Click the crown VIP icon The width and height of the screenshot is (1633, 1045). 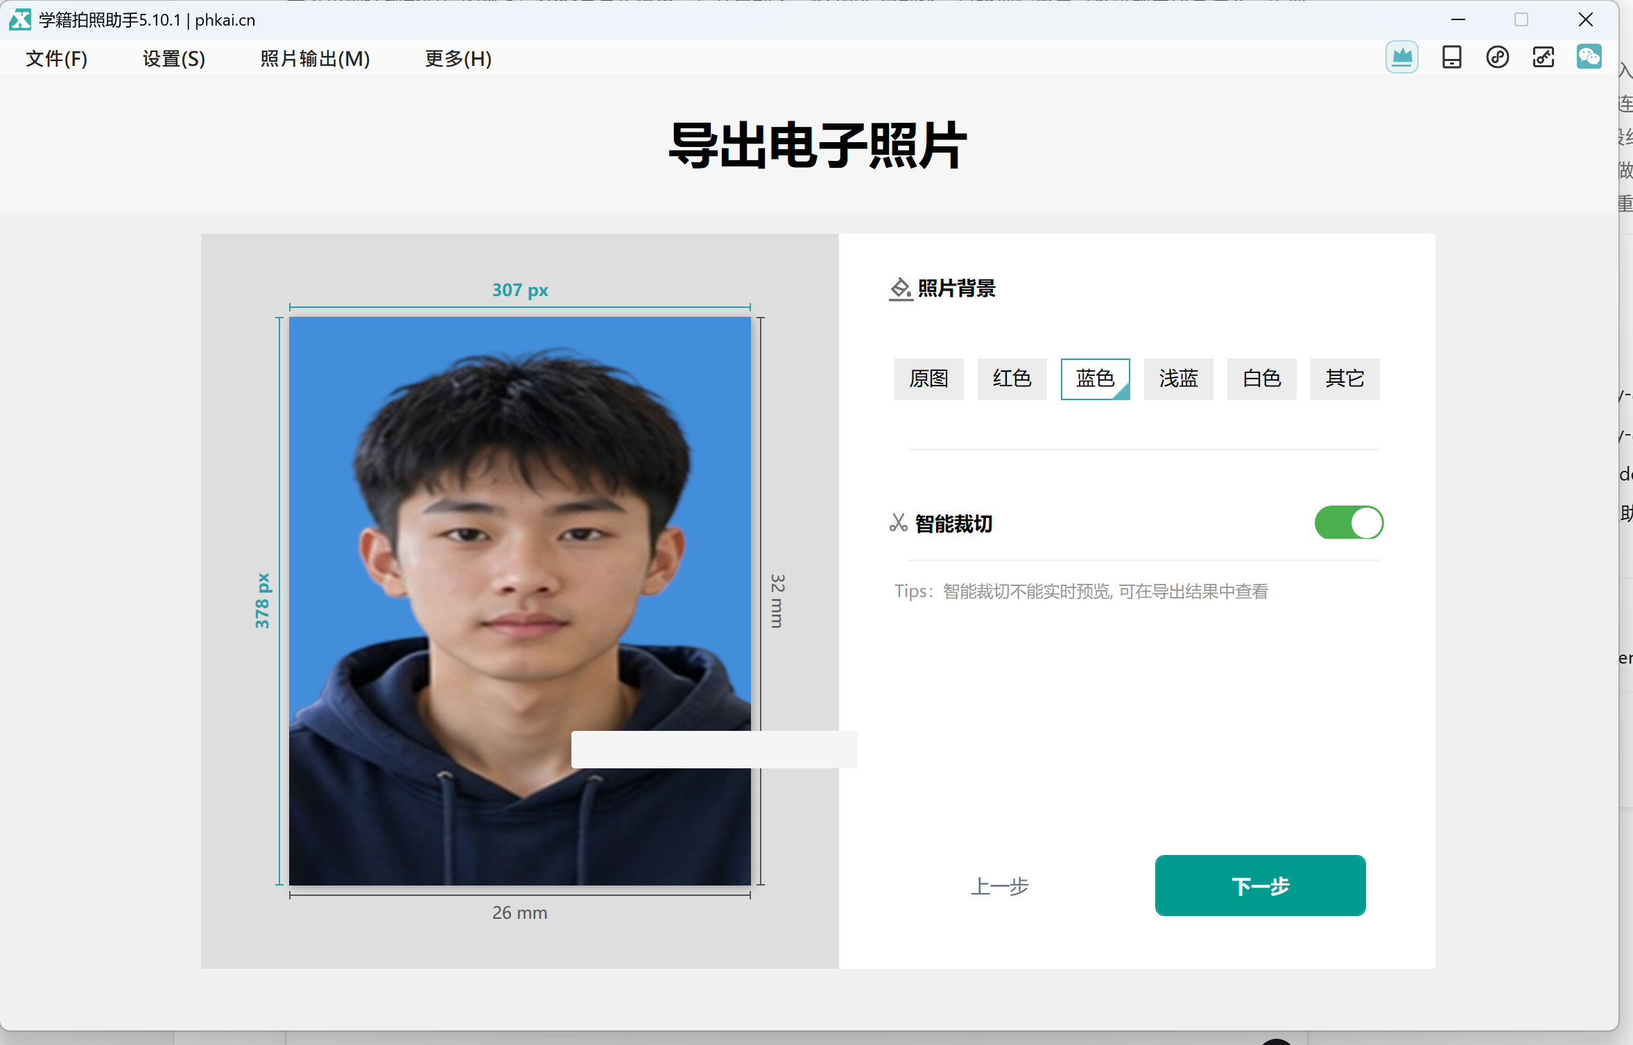coord(1401,57)
